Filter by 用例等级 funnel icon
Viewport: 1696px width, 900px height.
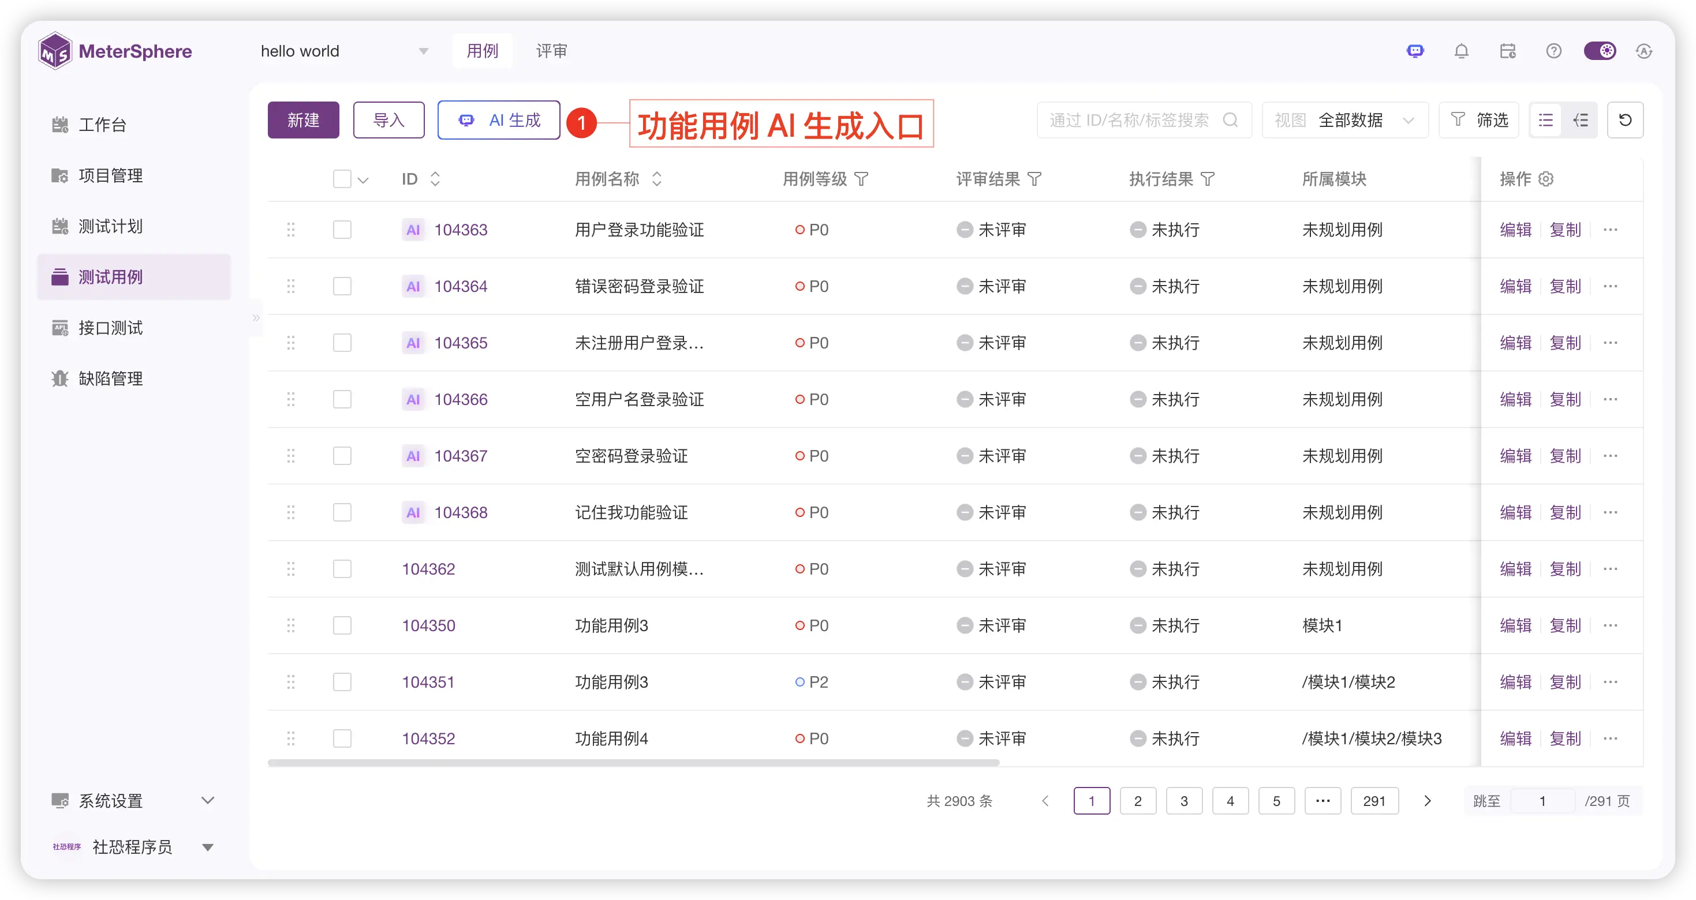861,179
